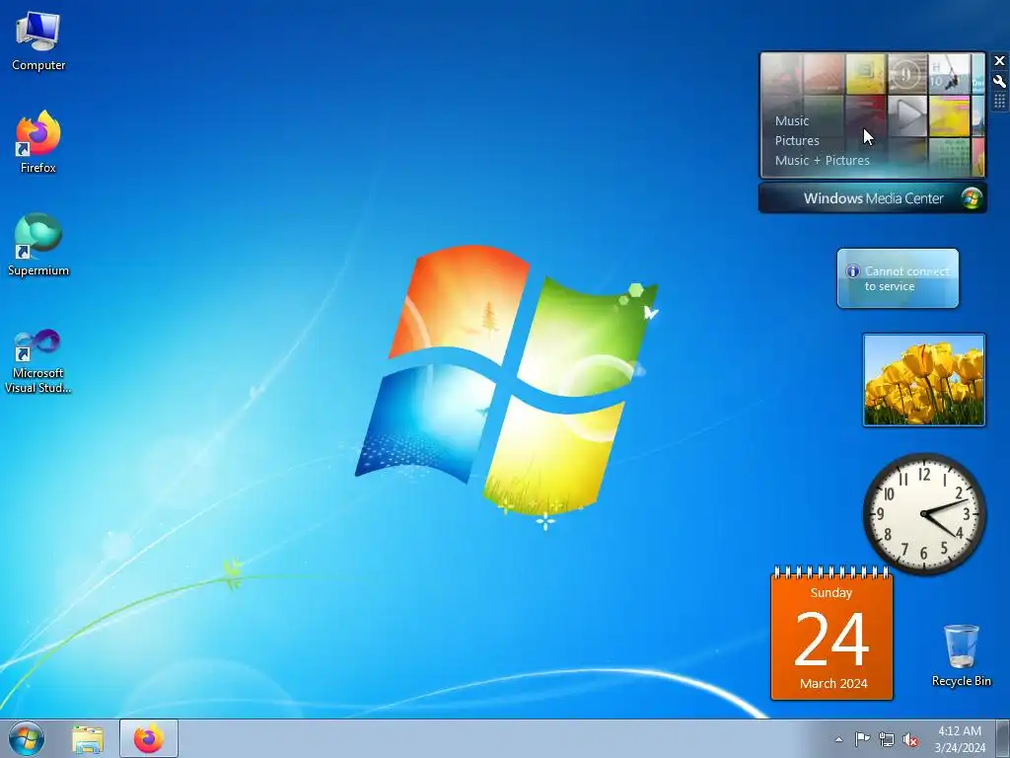Click the Media Center green orb logo
Viewport: 1010px width, 758px height.
click(x=972, y=197)
